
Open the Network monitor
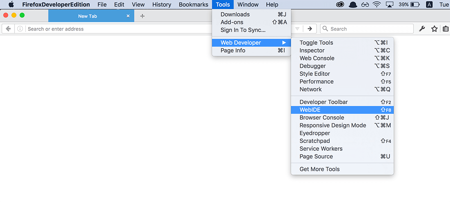click(342, 89)
